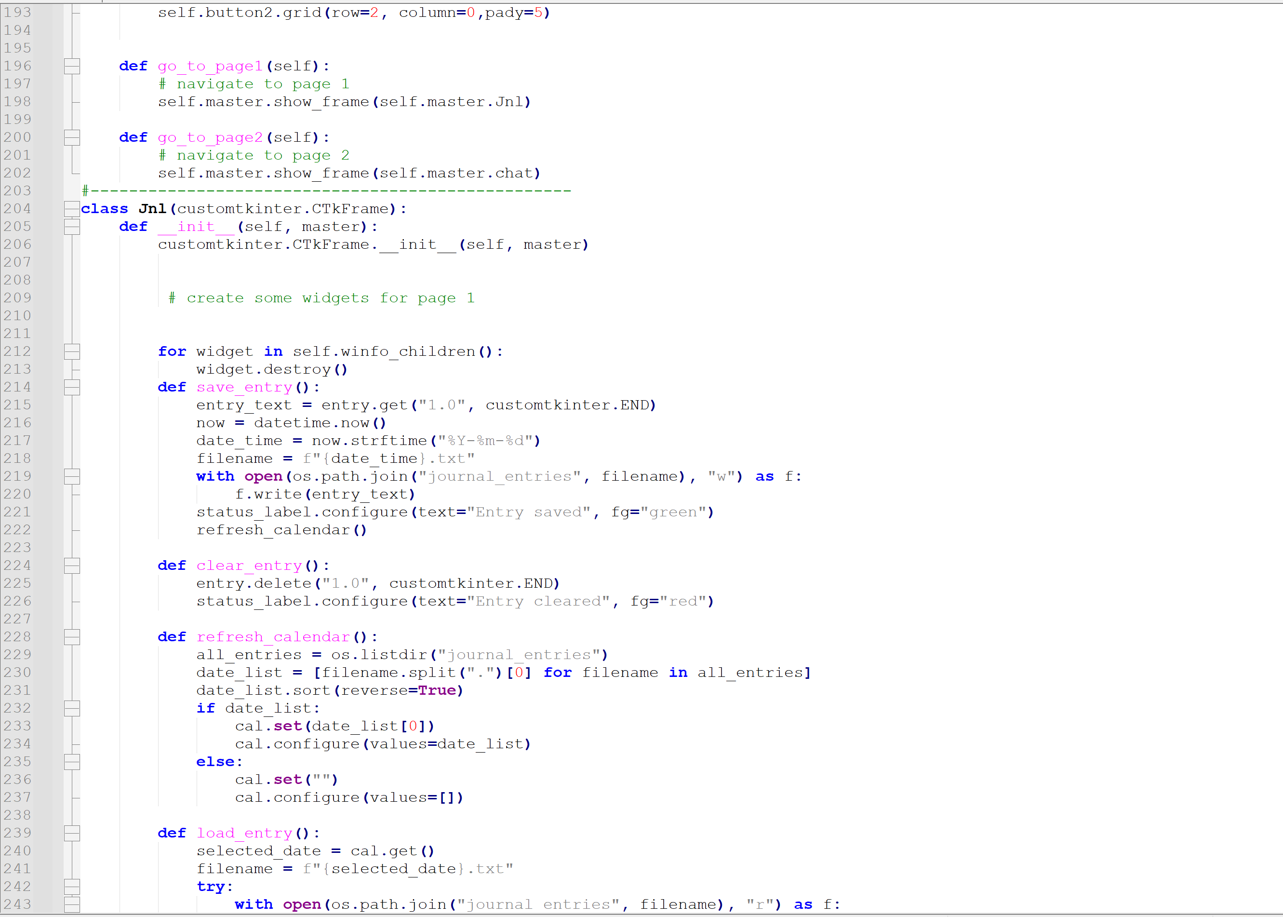The height and width of the screenshot is (917, 1283).
Task: Collapse the save_entry function fold marker
Action: pyautogui.click(x=72, y=387)
